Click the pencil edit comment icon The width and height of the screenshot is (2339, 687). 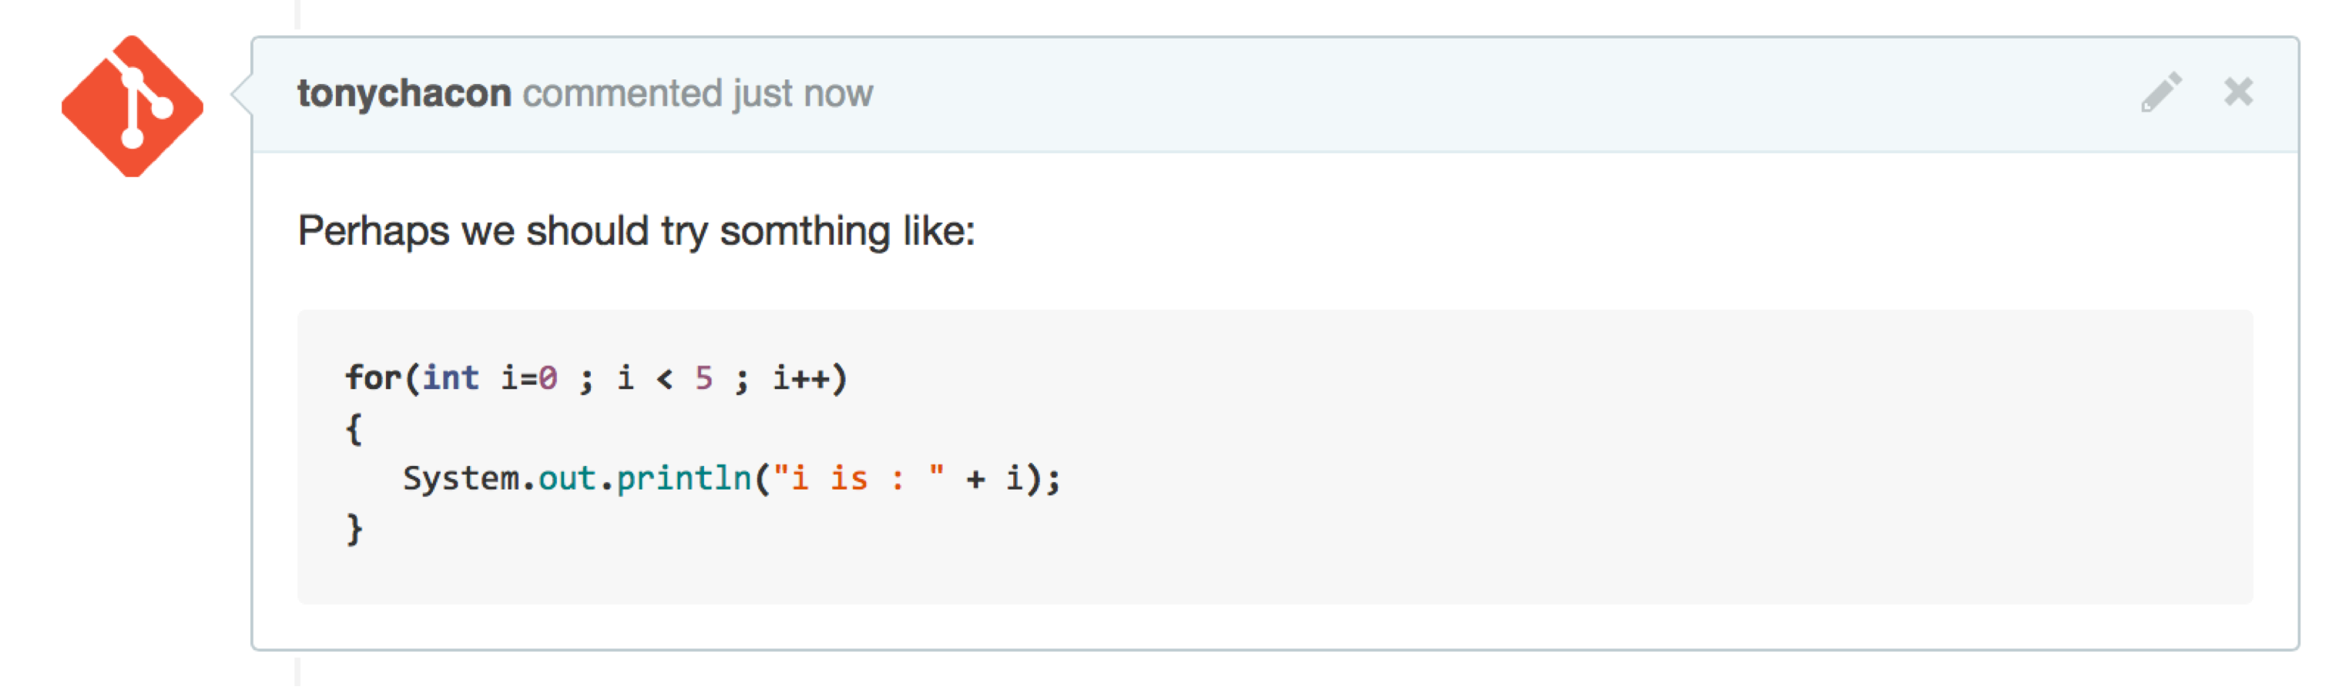(2161, 92)
